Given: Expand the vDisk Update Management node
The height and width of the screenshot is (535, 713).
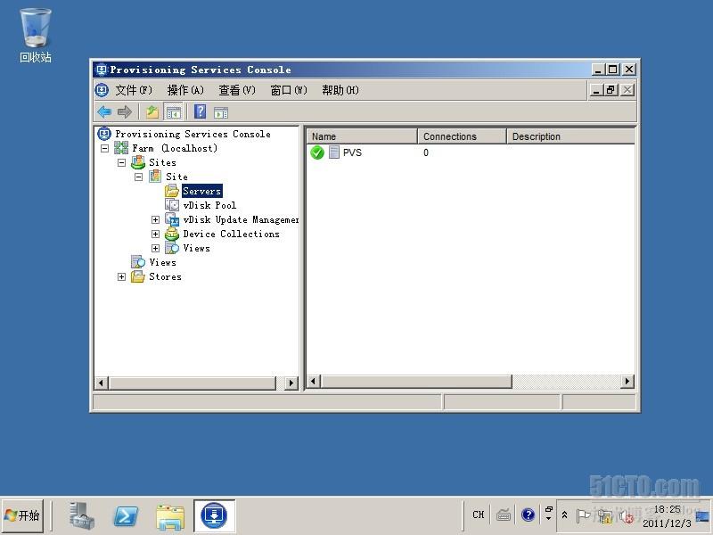Looking at the screenshot, I should click(x=155, y=219).
